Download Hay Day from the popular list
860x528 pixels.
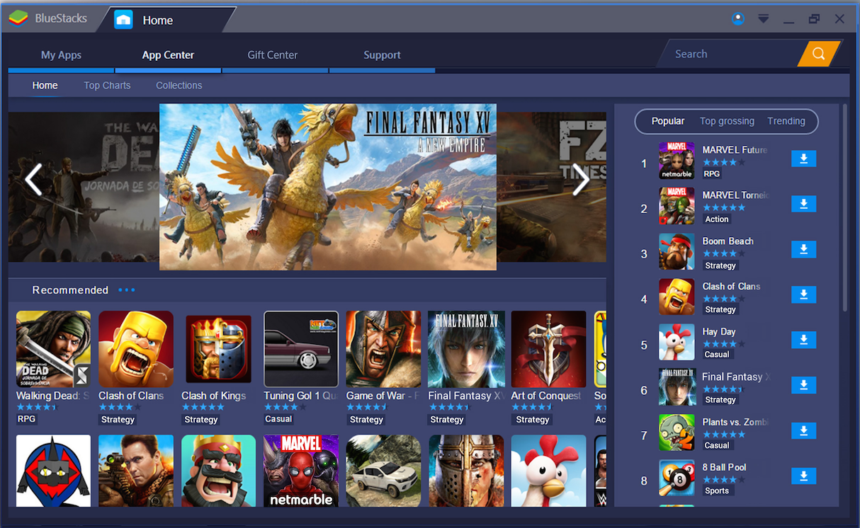[803, 340]
